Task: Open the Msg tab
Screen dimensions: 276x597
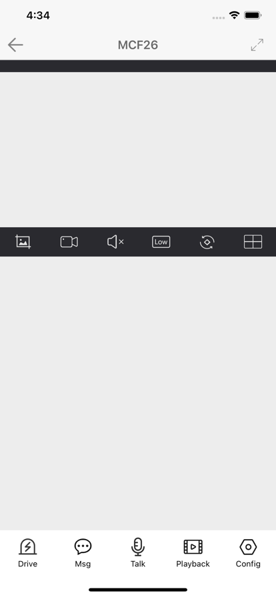Action: click(x=83, y=553)
